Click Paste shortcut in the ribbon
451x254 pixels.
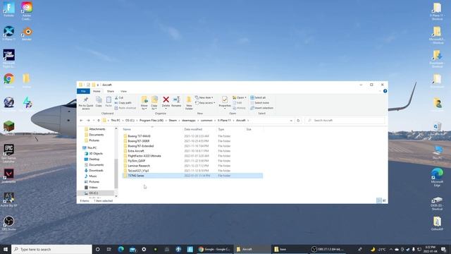click(x=125, y=108)
